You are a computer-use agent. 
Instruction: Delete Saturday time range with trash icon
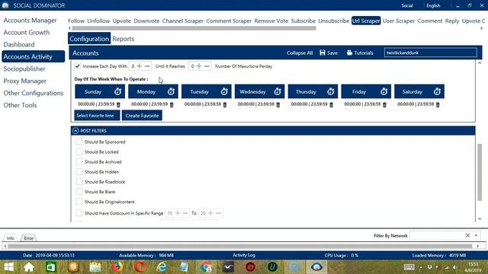point(438,105)
